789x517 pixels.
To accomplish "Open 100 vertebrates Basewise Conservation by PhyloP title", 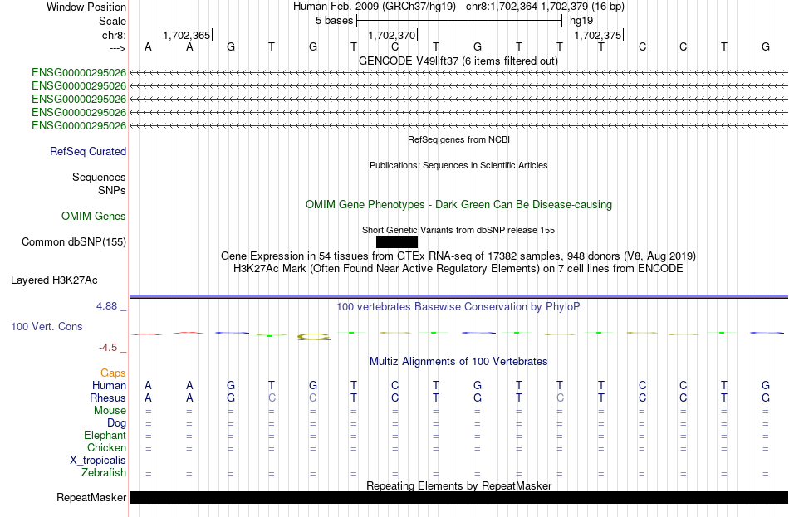I will pos(458,307).
